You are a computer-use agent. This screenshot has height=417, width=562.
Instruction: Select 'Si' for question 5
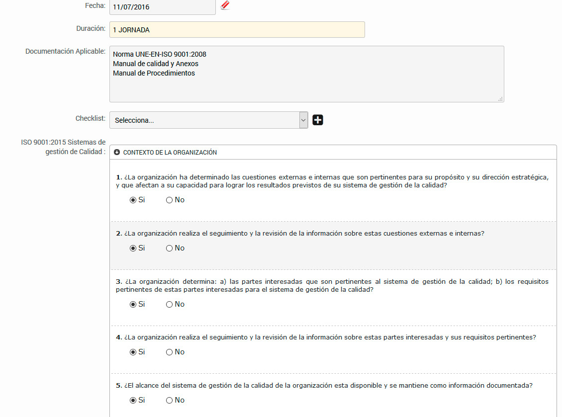(x=133, y=401)
